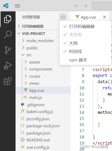Close the App.vue editor tab
Viewport: 112px width, 151px height.
pos(104,17)
